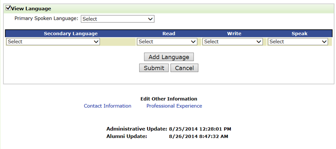The width and height of the screenshot is (336, 149).
Task: Click the Speak column header
Action: pos(299,34)
